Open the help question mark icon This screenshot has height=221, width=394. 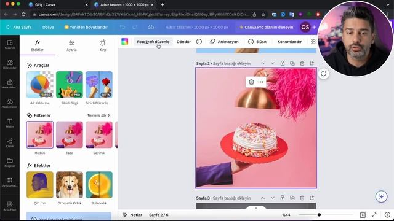[387, 215]
